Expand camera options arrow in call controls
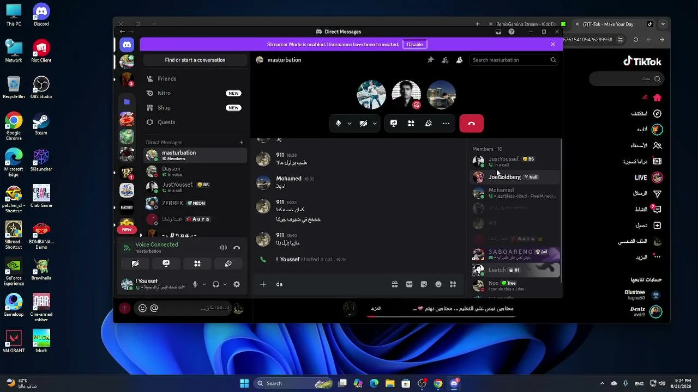698x392 pixels. (x=375, y=124)
